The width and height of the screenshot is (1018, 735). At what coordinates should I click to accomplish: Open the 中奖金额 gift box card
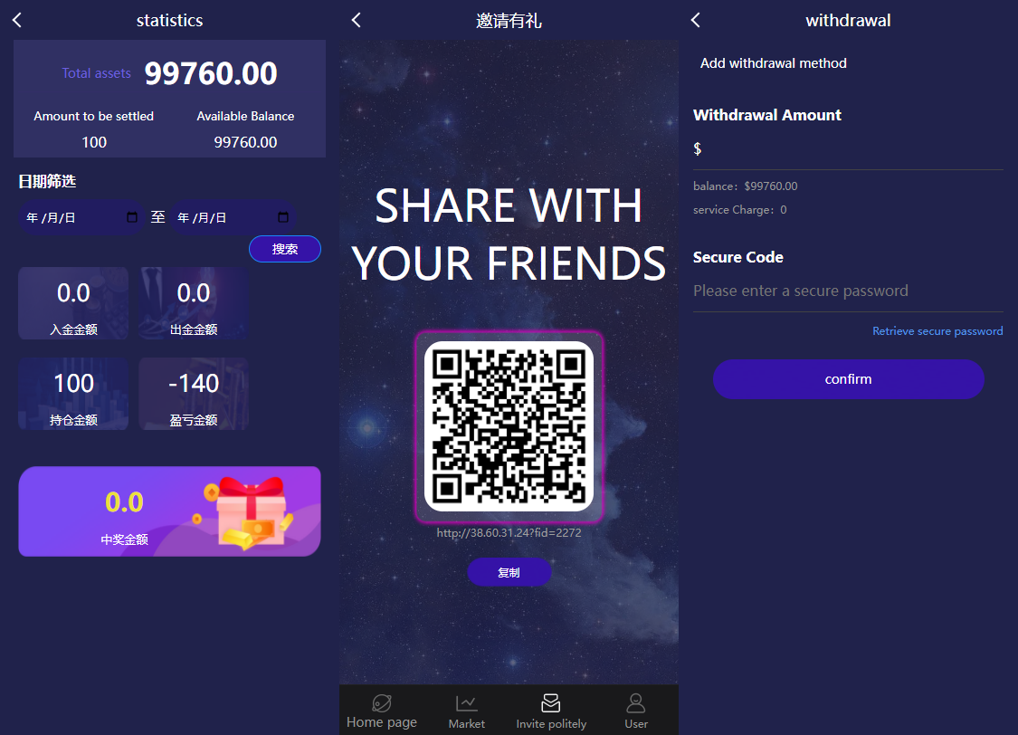point(169,511)
